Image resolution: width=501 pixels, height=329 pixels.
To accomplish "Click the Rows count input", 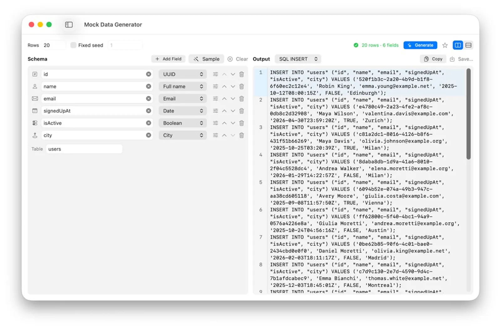I will click(54, 45).
